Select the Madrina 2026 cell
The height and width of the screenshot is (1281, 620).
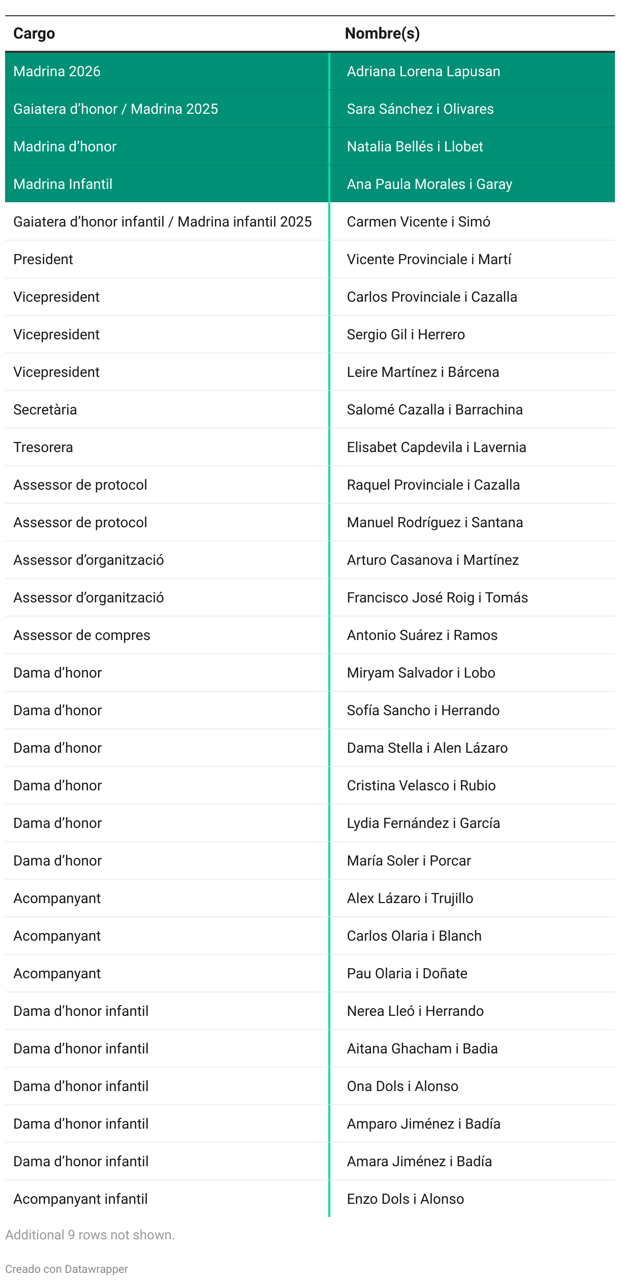pyautogui.click(x=57, y=72)
